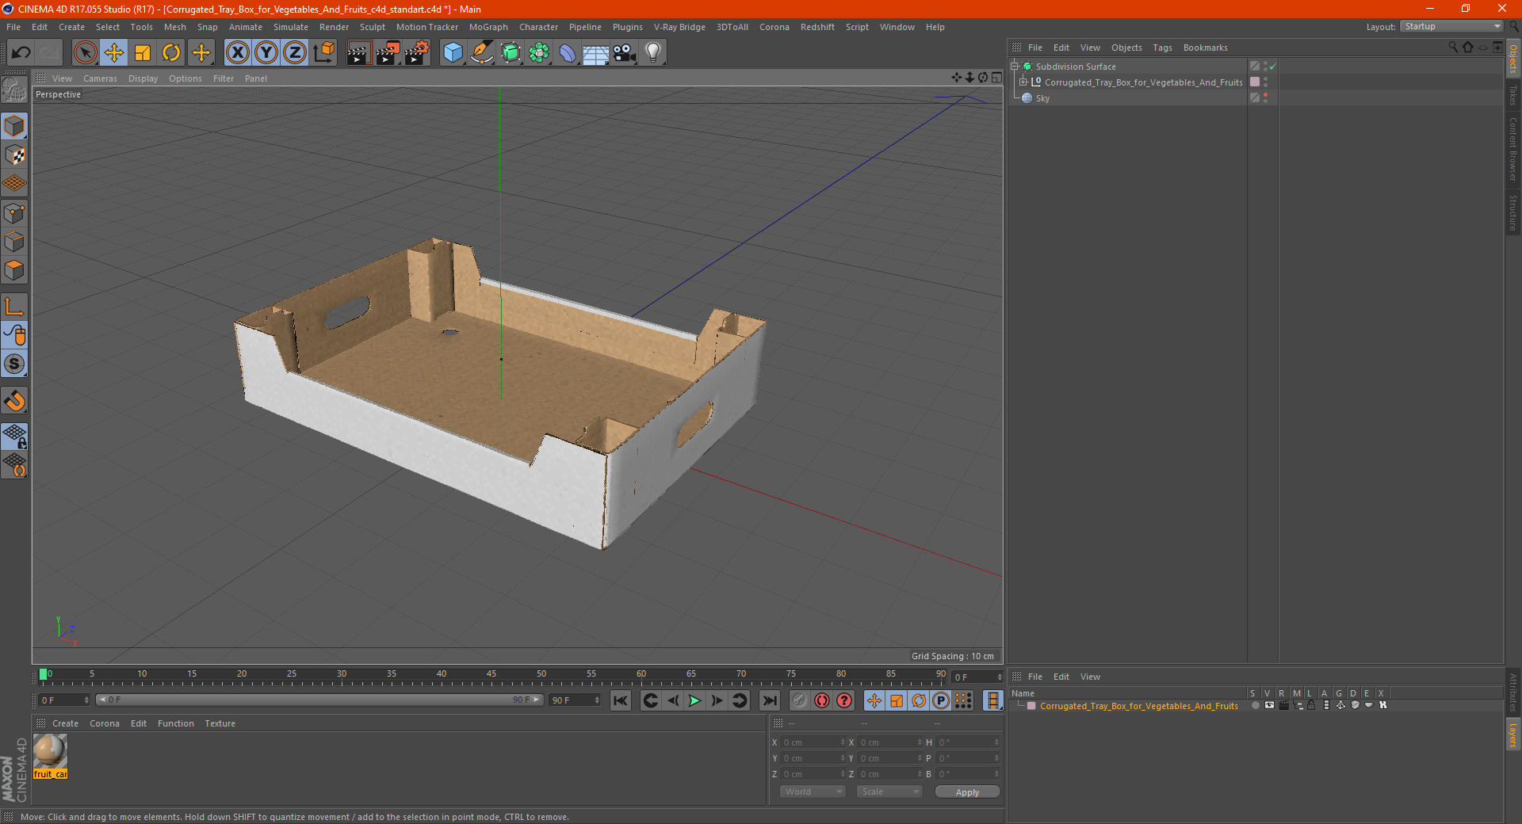
Task: Open the Simulate menu
Action: 291,27
